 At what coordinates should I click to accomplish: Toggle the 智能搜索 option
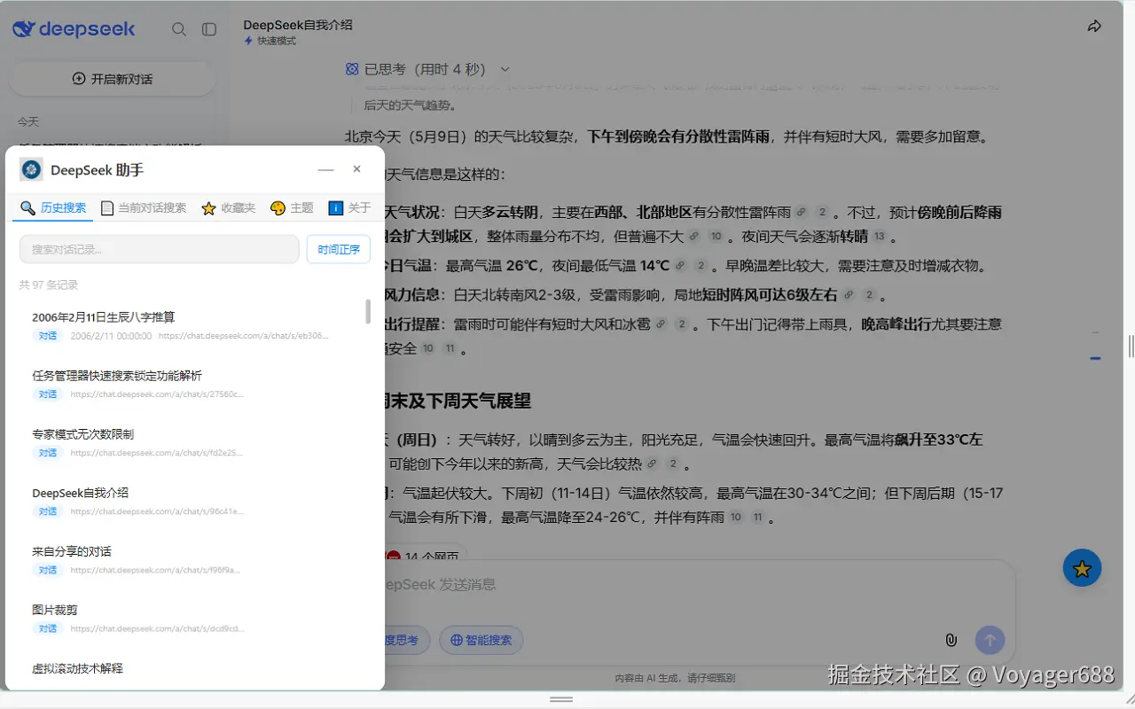(x=481, y=640)
